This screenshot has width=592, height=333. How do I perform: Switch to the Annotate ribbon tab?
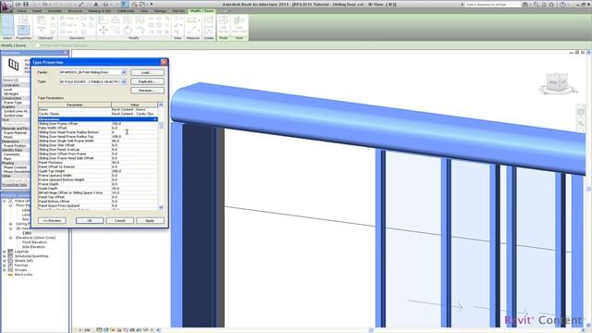[55, 11]
